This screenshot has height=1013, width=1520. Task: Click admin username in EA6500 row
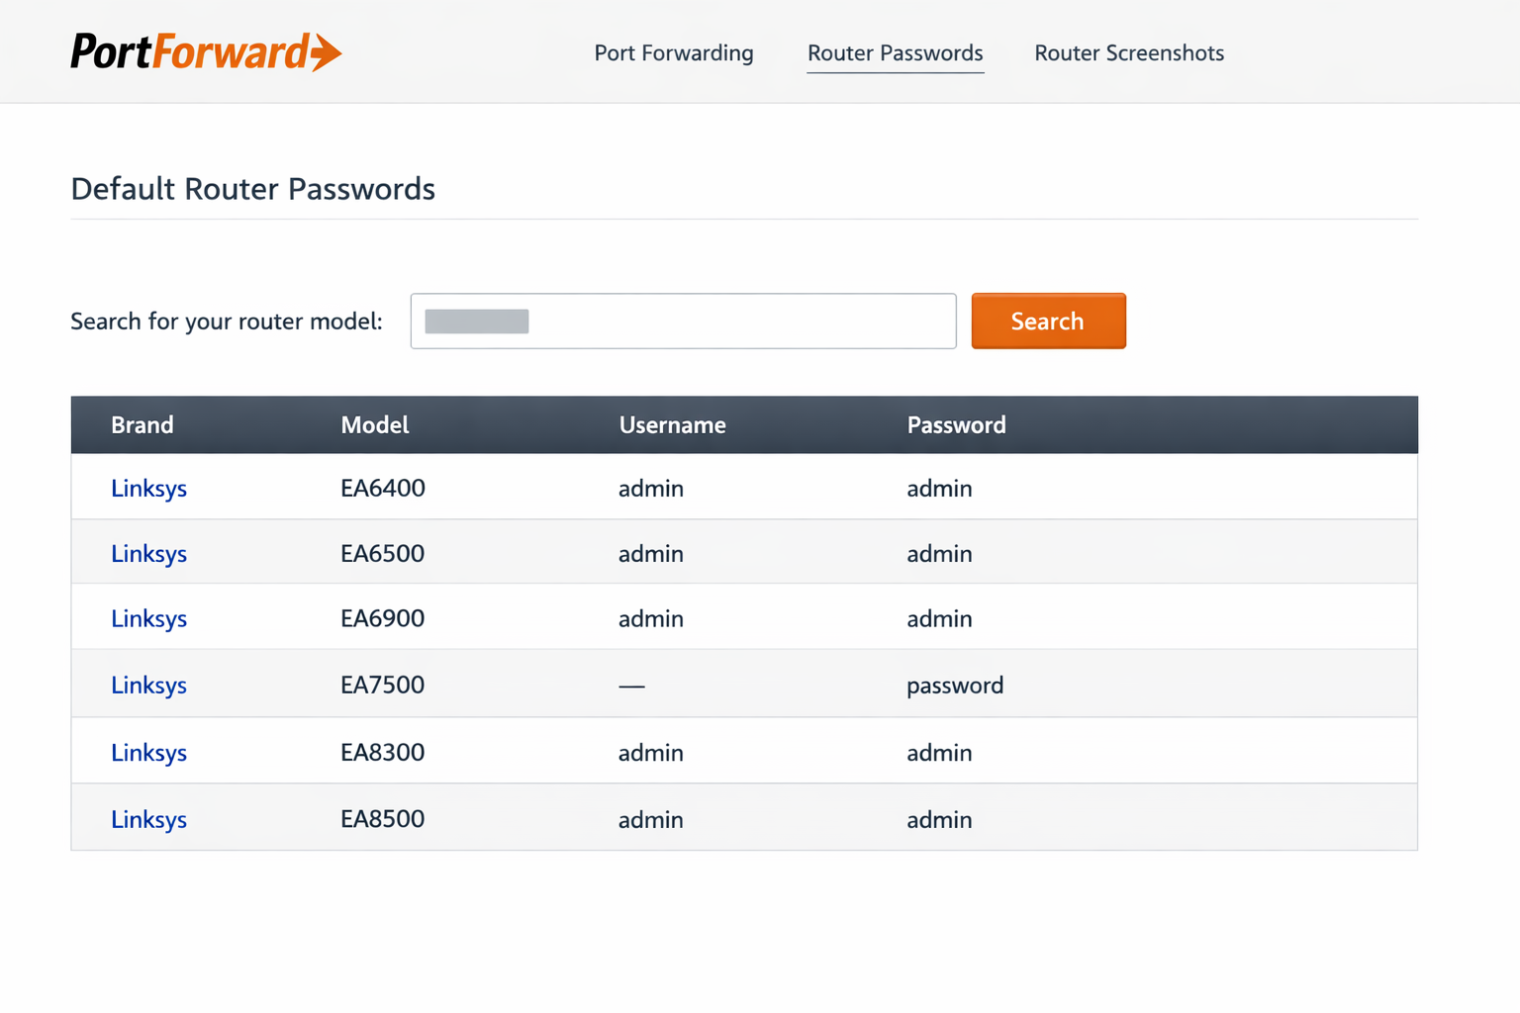pyautogui.click(x=651, y=554)
